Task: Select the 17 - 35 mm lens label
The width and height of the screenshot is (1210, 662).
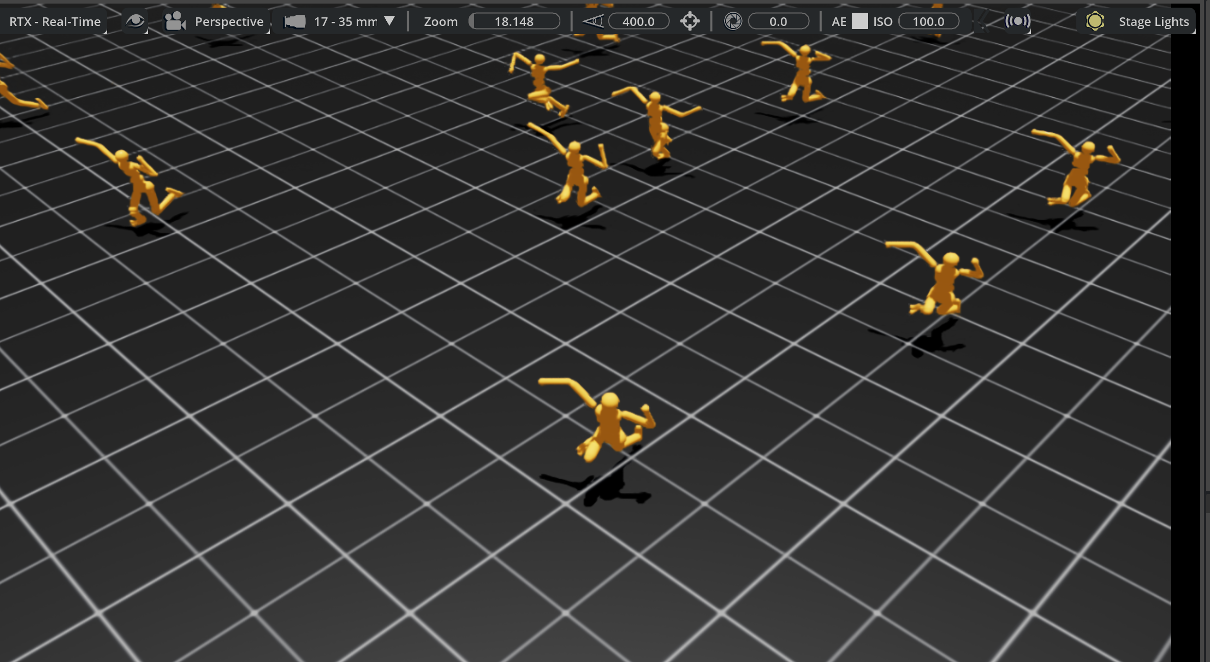Action: [345, 21]
